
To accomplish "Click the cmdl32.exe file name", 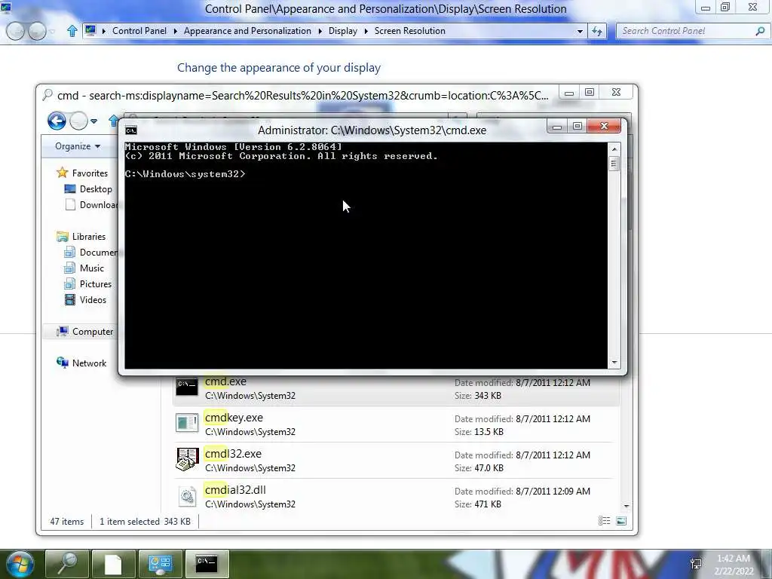I will (x=233, y=453).
